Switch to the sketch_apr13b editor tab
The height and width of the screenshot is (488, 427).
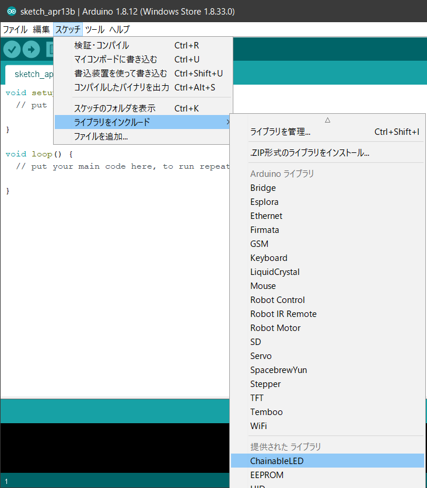pyautogui.click(x=30, y=74)
